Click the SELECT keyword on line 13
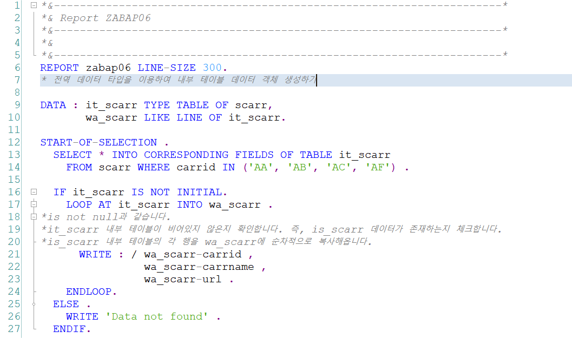This screenshot has width=572, height=338. click(x=73, y=155)
